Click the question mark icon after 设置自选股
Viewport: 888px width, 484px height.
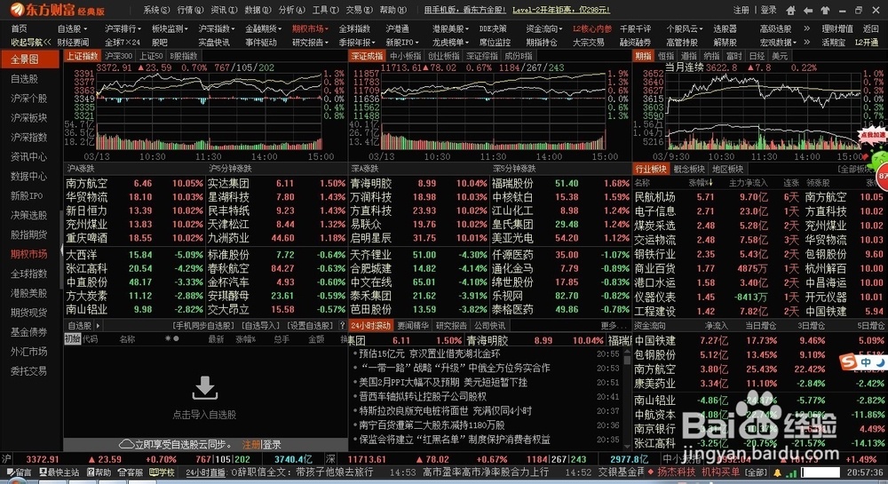[x=342, y=326]
